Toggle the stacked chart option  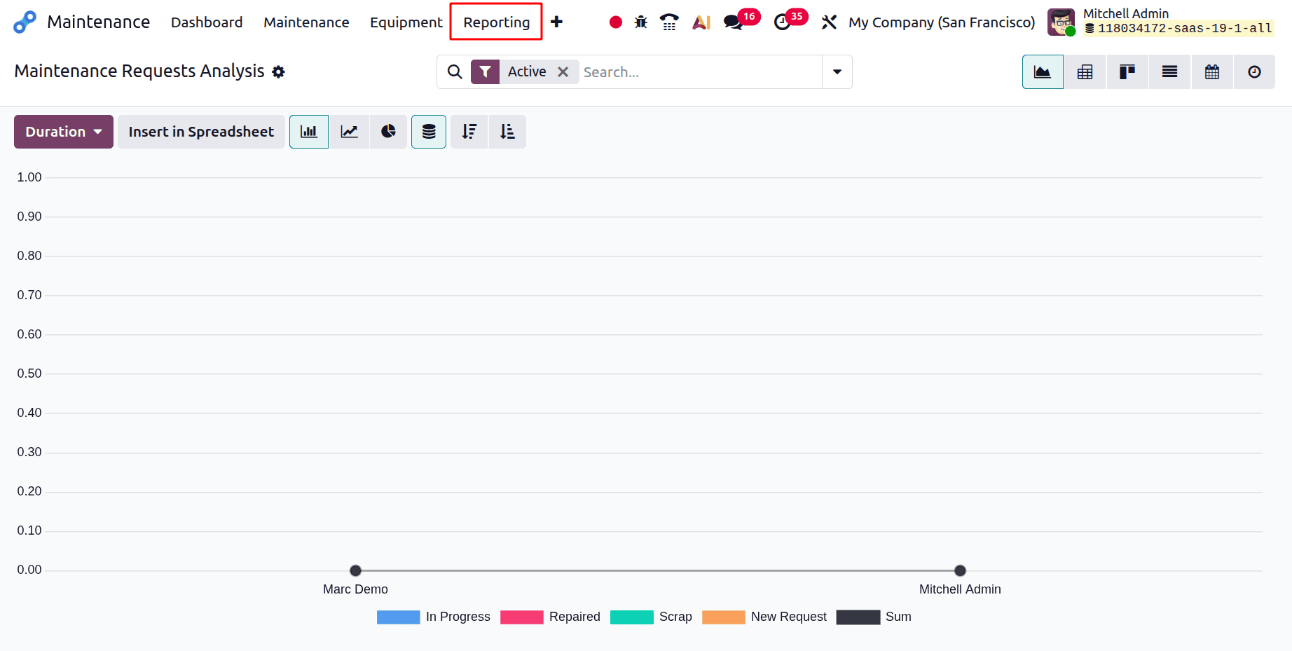click(x=429, y=132)
